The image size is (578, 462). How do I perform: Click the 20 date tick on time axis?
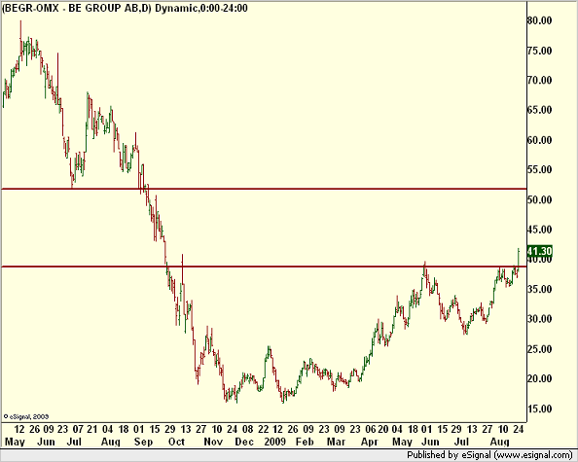[383, 429]
